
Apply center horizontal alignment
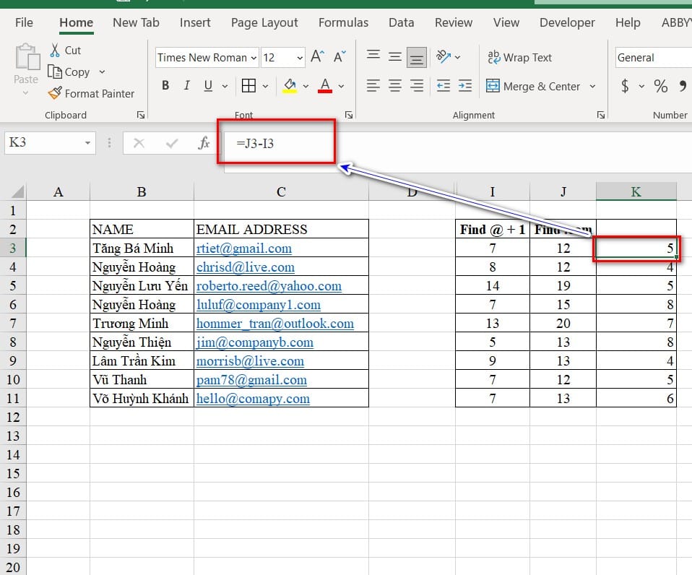[x=395, y=86]
